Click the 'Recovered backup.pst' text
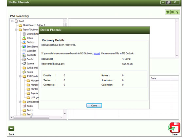This screenshot has height=138, width=193. (53, 64)
